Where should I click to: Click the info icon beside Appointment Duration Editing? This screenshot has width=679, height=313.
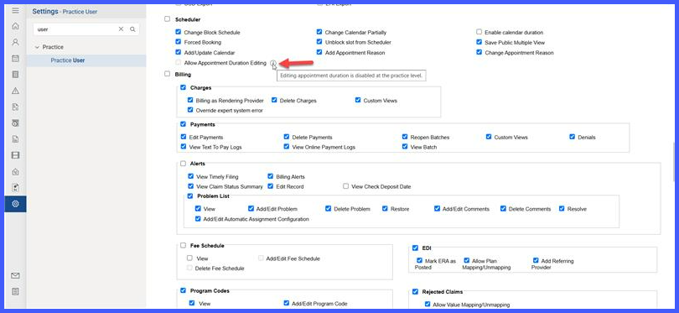[x=272, y=63]
